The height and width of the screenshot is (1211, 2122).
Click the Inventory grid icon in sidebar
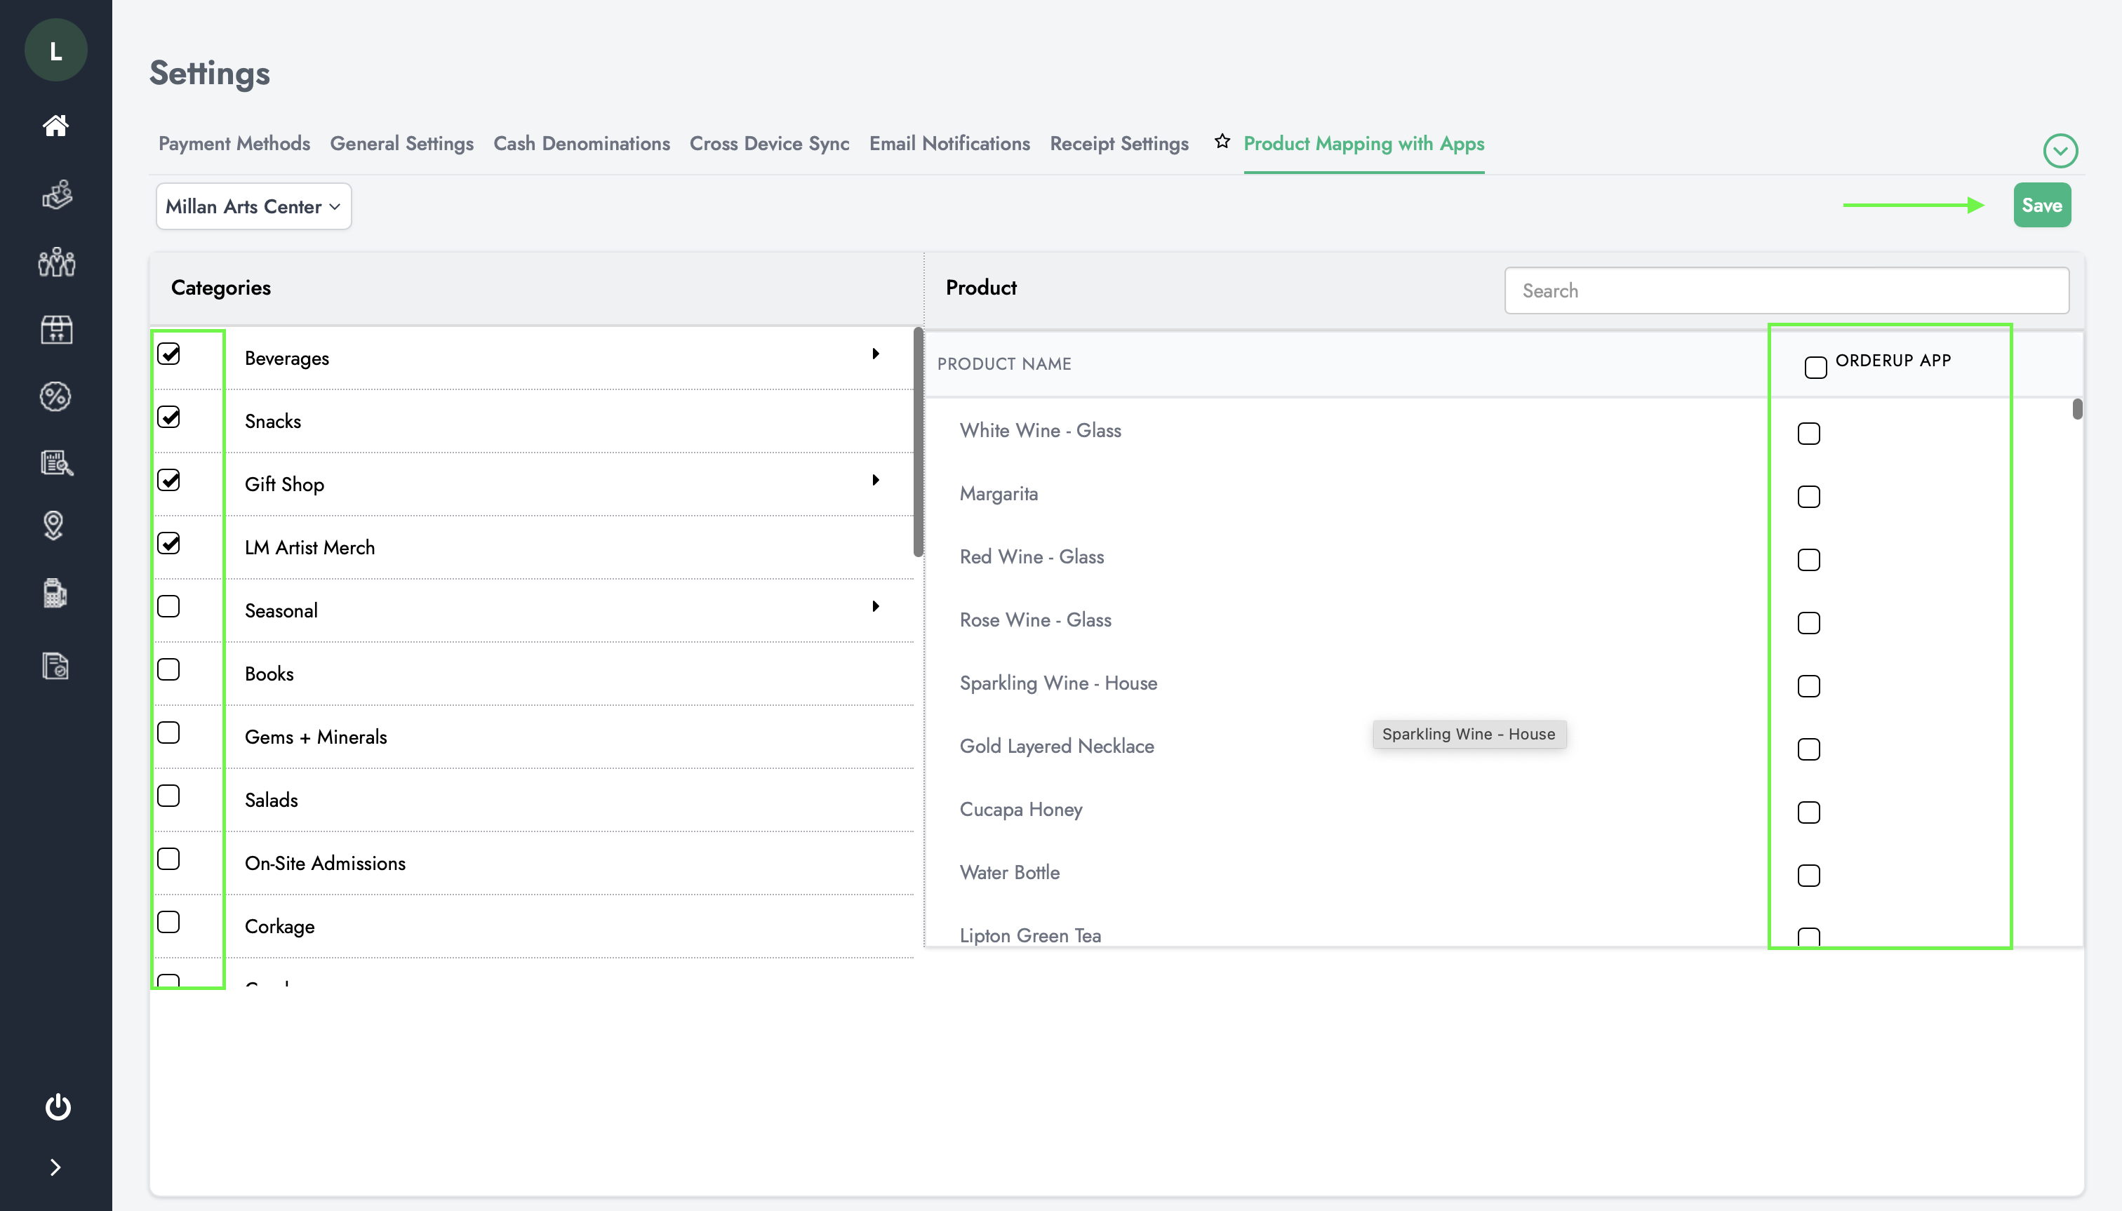(55, 328)
